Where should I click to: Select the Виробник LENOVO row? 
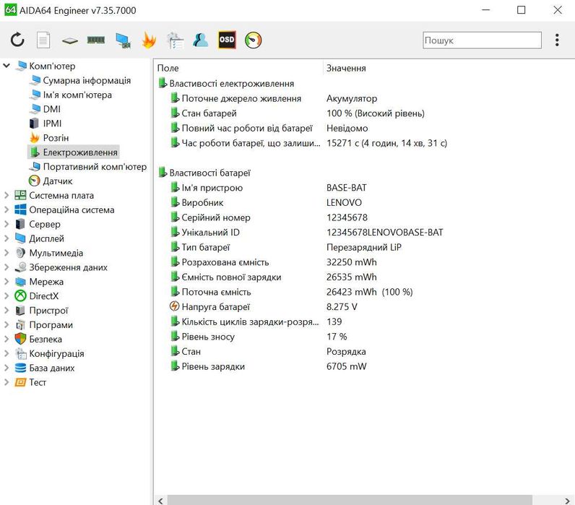tap(202, 202)
